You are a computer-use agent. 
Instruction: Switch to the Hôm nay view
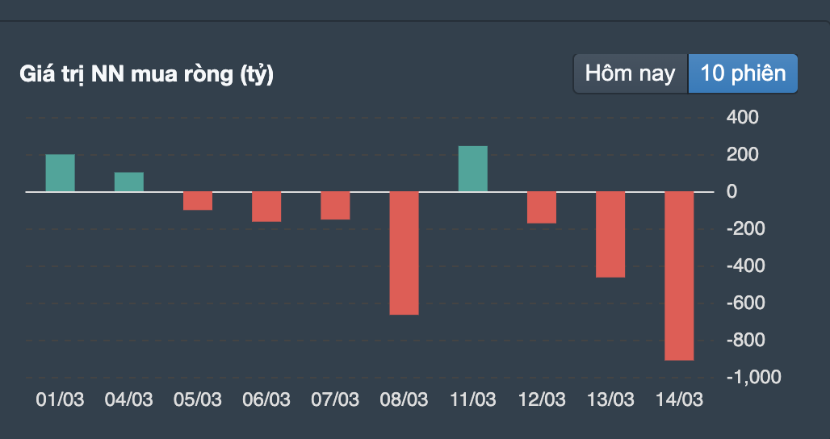coord(631,73)
